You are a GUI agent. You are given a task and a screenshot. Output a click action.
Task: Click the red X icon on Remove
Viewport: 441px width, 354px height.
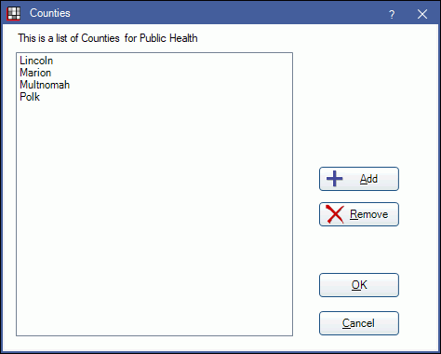[x=335, y=214]
